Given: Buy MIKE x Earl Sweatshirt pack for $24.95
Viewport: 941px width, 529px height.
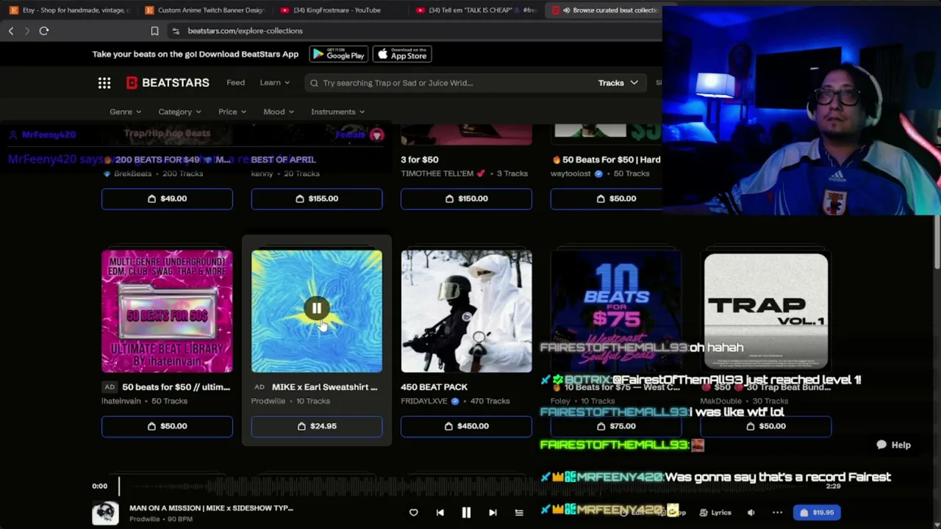Looking at the screenshot, I should pyautogui.click(x=317, y=426).
